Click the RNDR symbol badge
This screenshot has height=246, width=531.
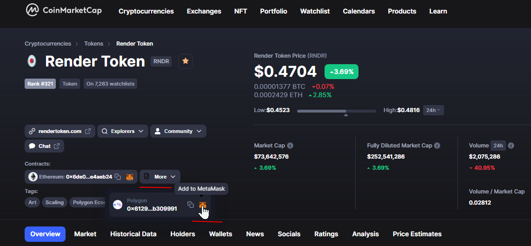[161, 61]
